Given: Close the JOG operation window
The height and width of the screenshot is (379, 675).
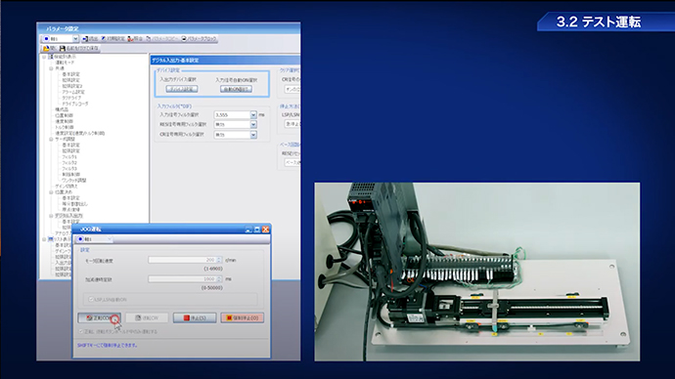Looking at the screenshot, I should (x=266, y=230).
